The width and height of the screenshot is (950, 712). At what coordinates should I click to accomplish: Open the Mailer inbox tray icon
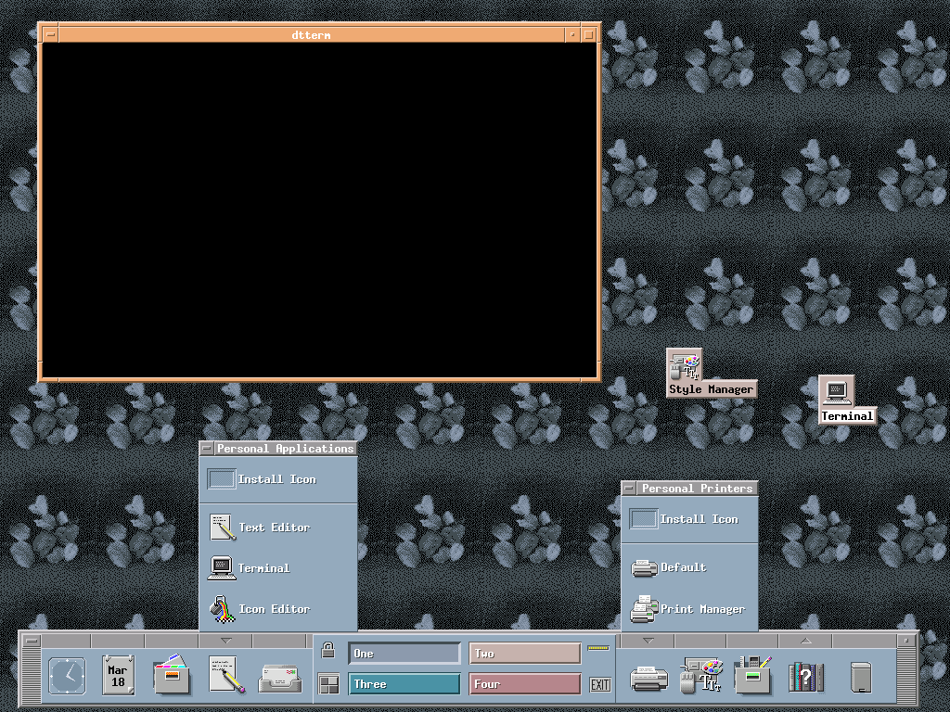[279, 679]
